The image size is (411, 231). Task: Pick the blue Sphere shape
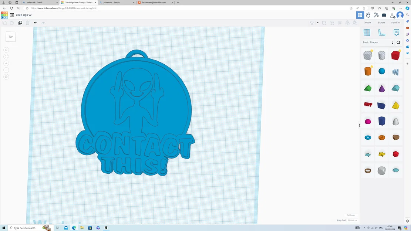(x=382, y=71)
